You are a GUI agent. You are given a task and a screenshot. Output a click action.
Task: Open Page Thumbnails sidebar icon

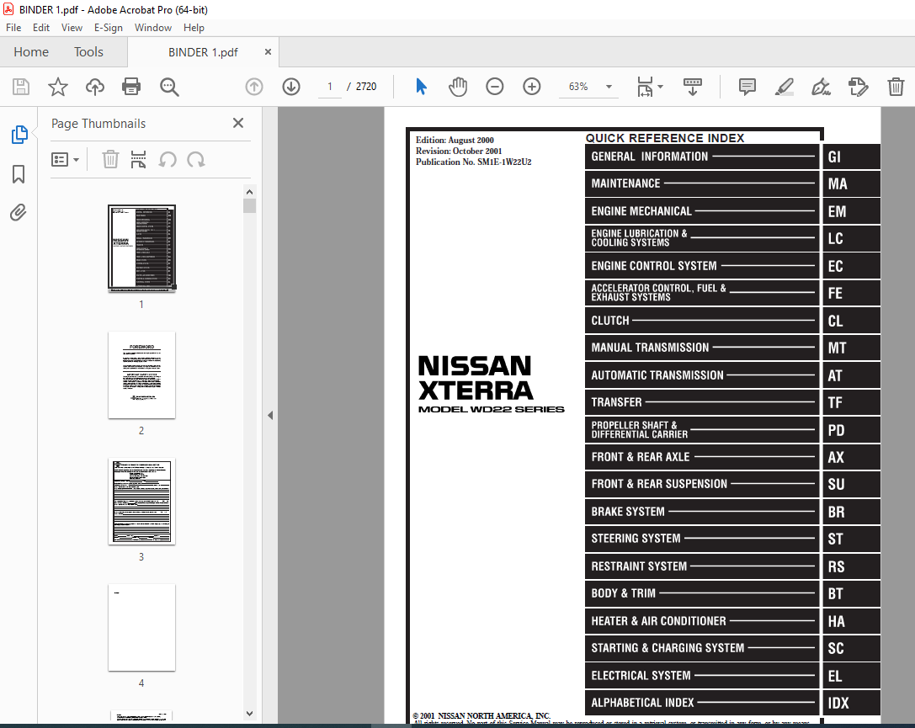coord(19,135)
